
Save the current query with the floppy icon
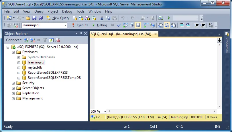(34, 18)
